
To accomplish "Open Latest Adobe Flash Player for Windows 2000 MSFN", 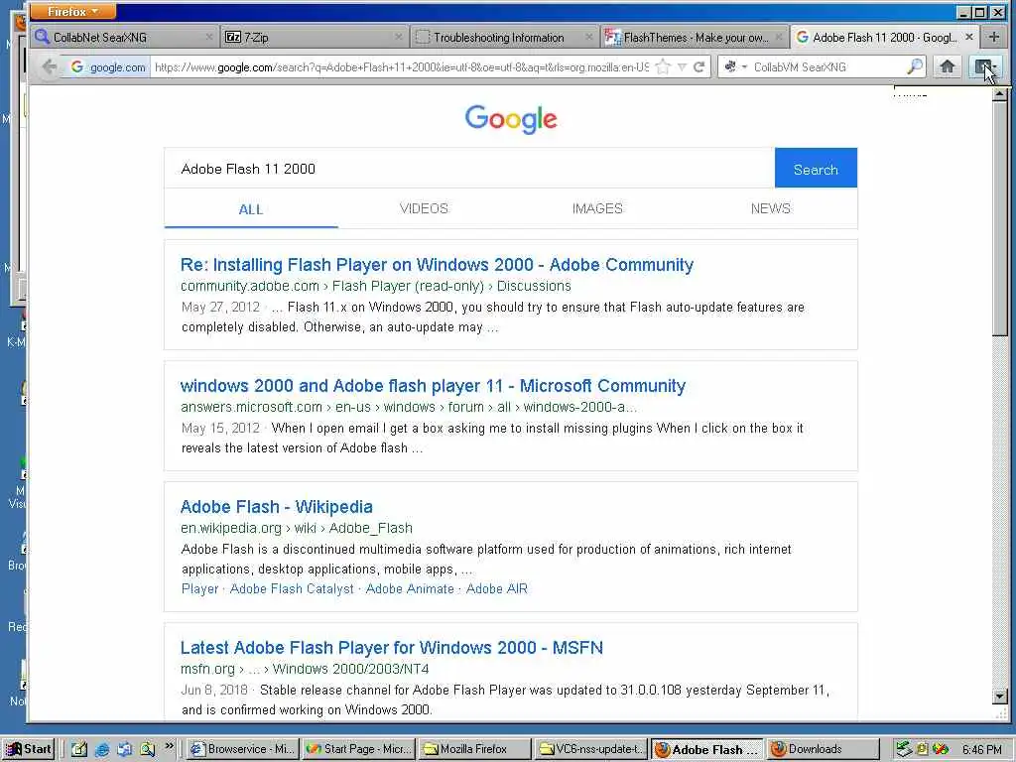I will [391, 647].
